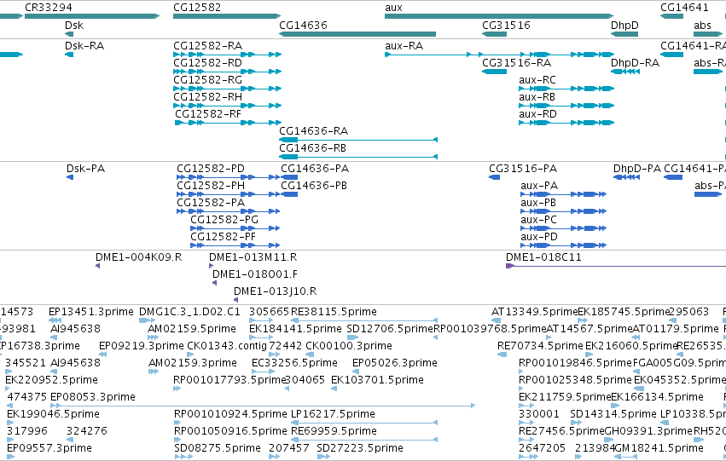Open the DME1-018C11 label
This screenshot has width=726, height=461.
[543, 257]
